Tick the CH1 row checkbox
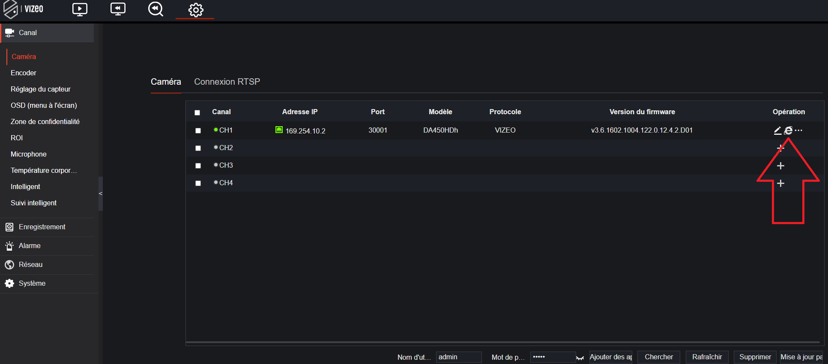The image size is (828, 364). coord(198,130)
